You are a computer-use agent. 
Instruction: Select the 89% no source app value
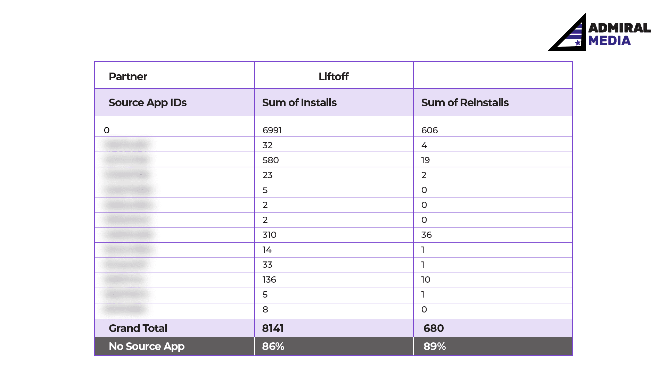[x=435, y=346]
